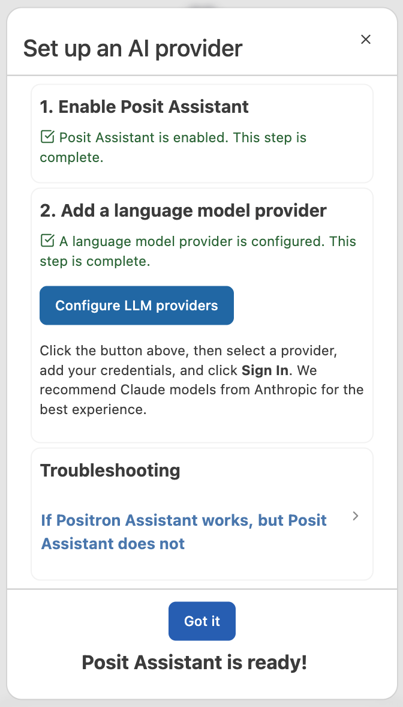
Task: Click the Configure LLM providers button
Action: pos(137,305)
